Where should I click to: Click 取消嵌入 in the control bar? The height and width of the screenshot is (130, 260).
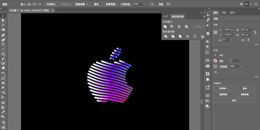[x=51, y=4]
